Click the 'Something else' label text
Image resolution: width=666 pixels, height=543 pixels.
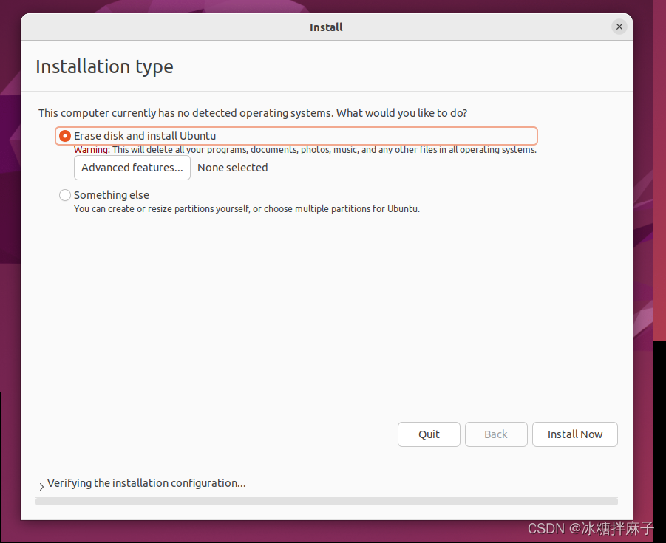coord(112,195)
